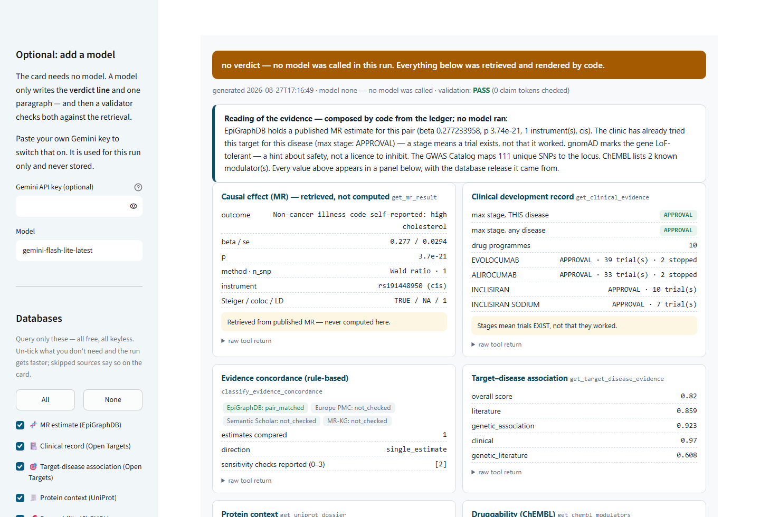Click the APPROVAL badge for THIS disease
The width and height of the screenshot is (760, 517).
(678, 215)
